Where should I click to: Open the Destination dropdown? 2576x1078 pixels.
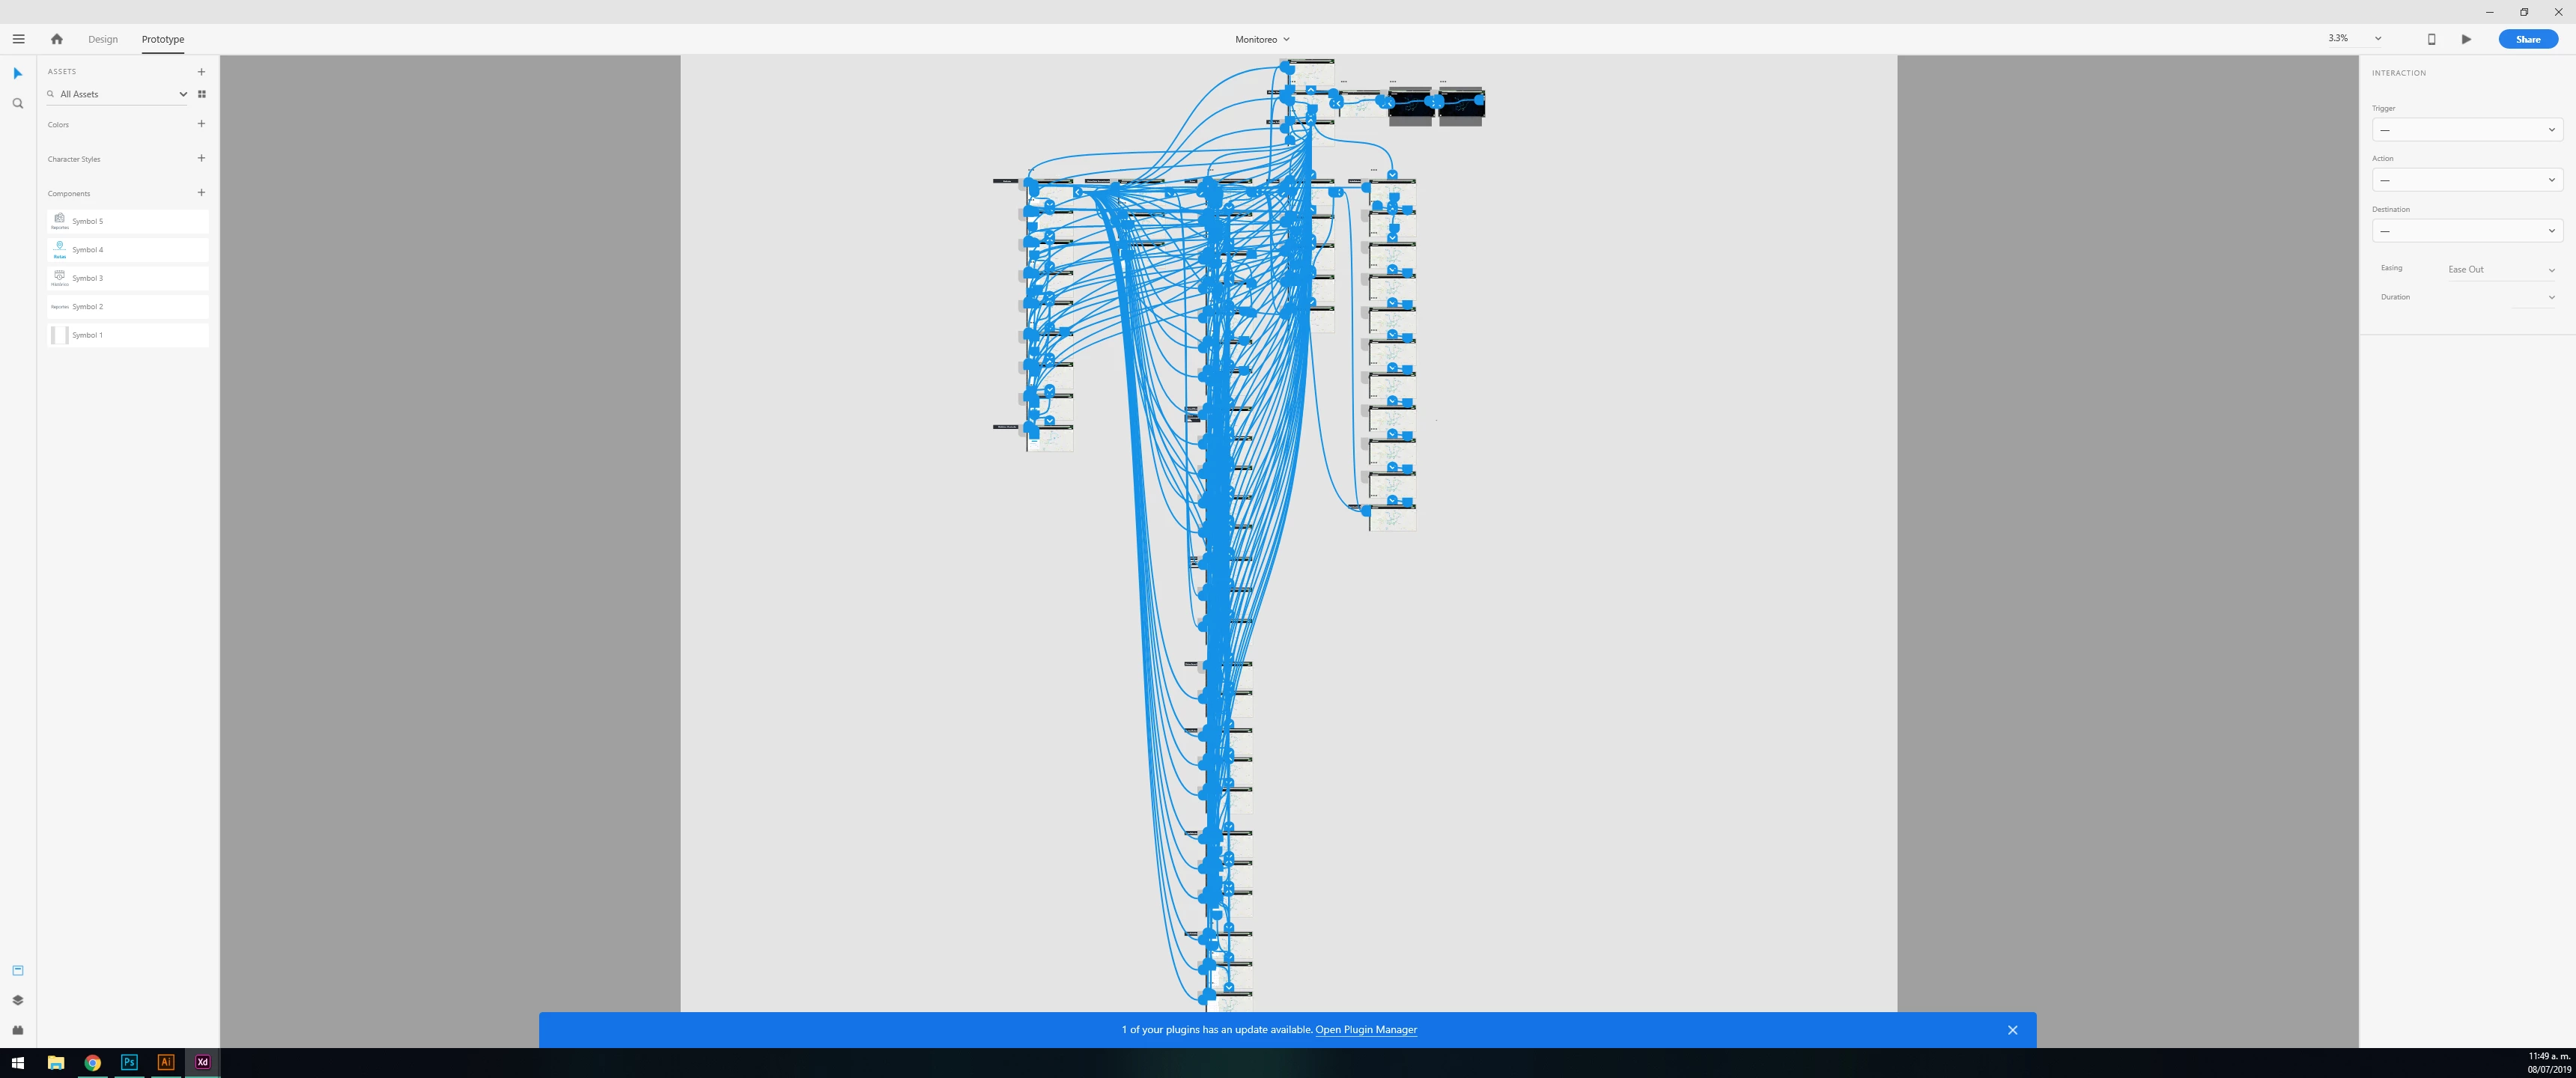point(2466,231)
